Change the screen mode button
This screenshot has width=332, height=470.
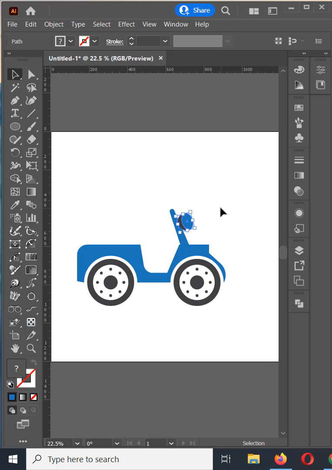coord(23,424)
